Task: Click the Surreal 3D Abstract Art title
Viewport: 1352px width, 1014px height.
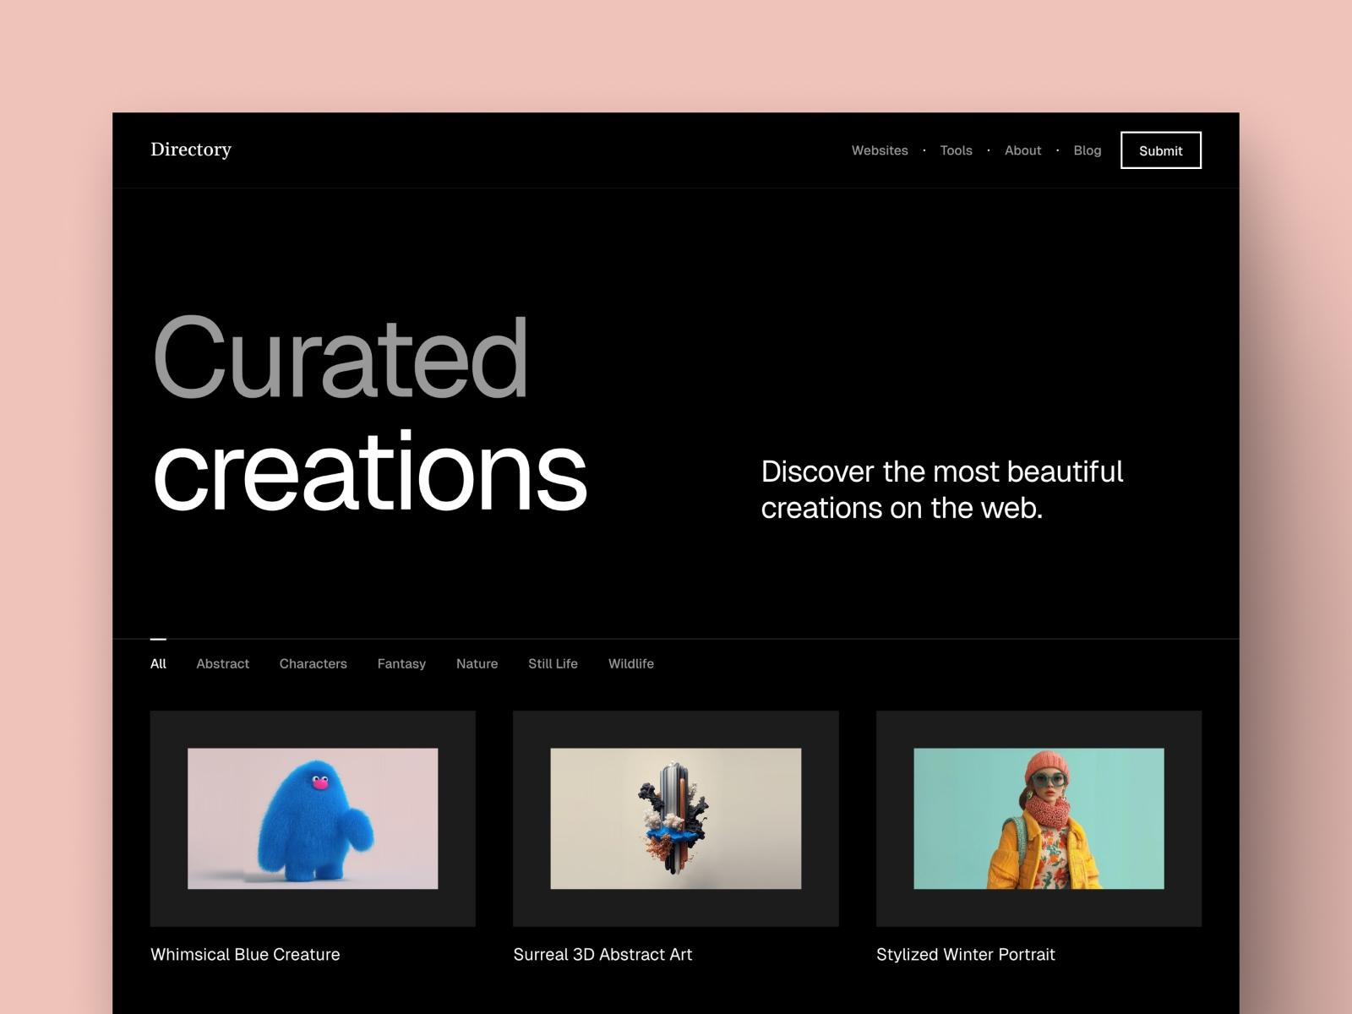Action: click(x=603, y=954)
